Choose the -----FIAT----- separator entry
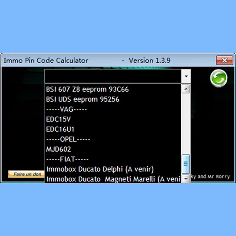The image size is (236, 236). click(x=113, y=159)
